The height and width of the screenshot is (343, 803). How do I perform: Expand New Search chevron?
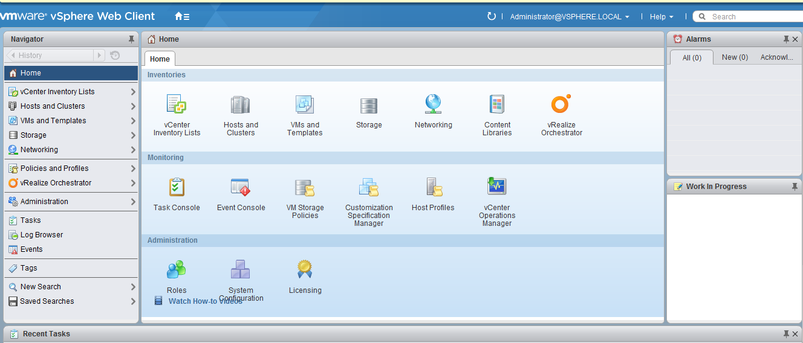[133, 287]
